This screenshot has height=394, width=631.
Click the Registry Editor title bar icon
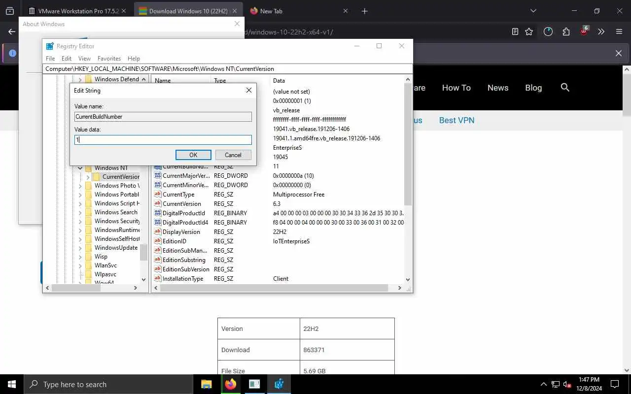pyautogui.click(x=50, y=46)
